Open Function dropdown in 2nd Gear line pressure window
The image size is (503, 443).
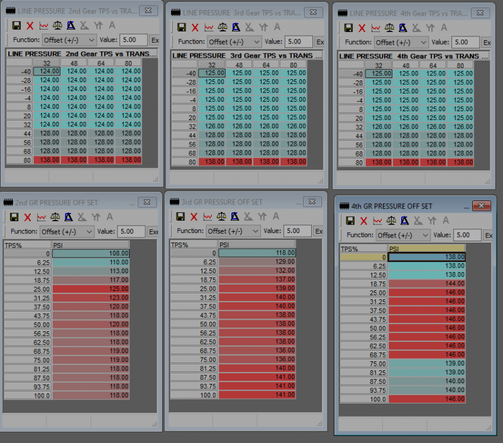point(68,40)
